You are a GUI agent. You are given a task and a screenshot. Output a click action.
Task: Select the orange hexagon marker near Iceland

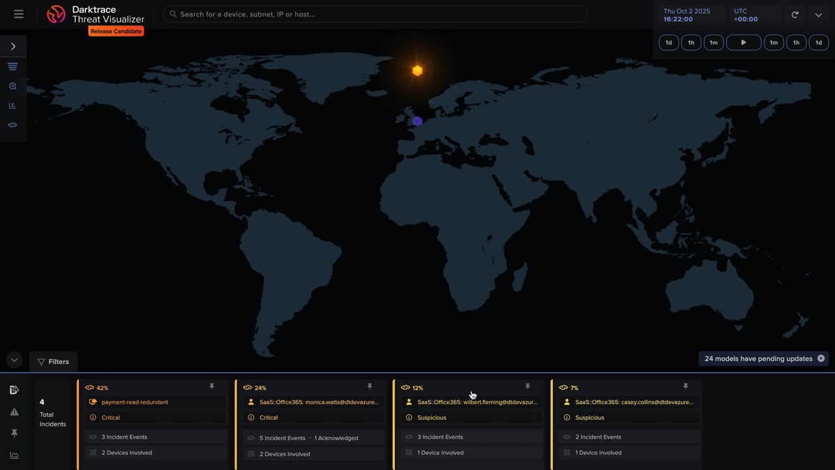417,70
